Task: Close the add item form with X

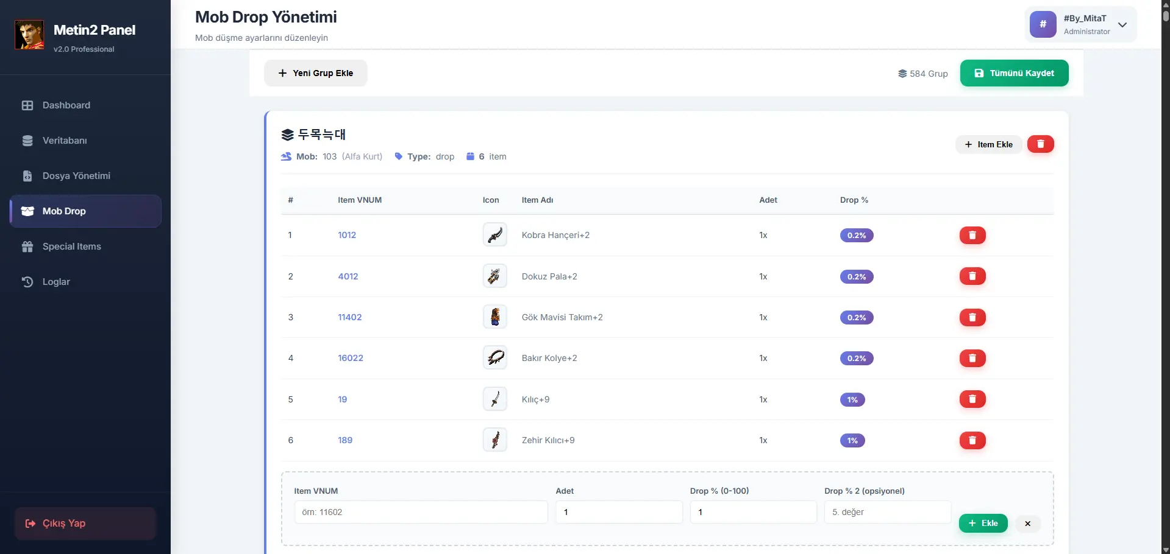Action: pyautogui.click(x=1027, y=524)
